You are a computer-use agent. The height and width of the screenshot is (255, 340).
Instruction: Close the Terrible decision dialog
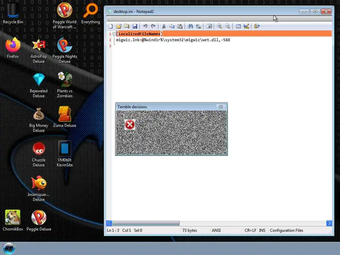pos(221,107)
